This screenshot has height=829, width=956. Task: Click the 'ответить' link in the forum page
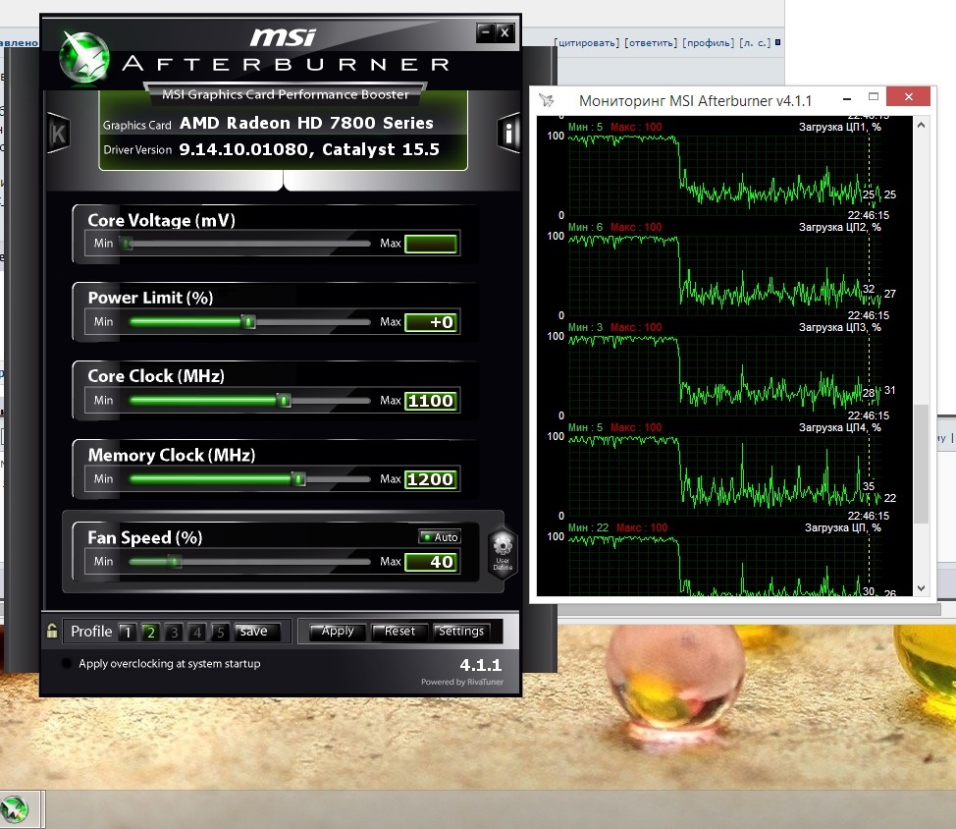point(651,42)
